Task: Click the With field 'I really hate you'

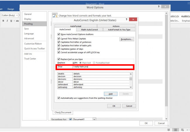Action: click(103, 67)
